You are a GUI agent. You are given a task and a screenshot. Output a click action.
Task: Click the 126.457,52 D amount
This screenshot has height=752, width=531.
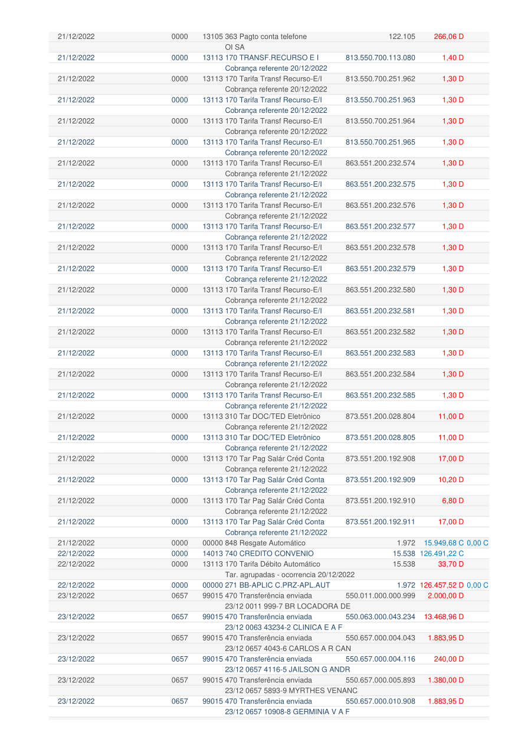(442, 585)
